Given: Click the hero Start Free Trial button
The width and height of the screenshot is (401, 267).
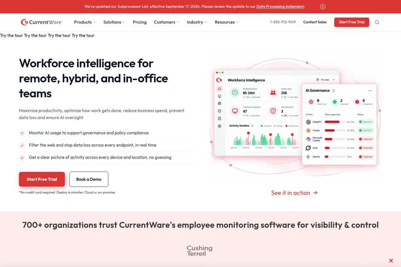Looking at the screenshot, I should (x=42, y=179).
